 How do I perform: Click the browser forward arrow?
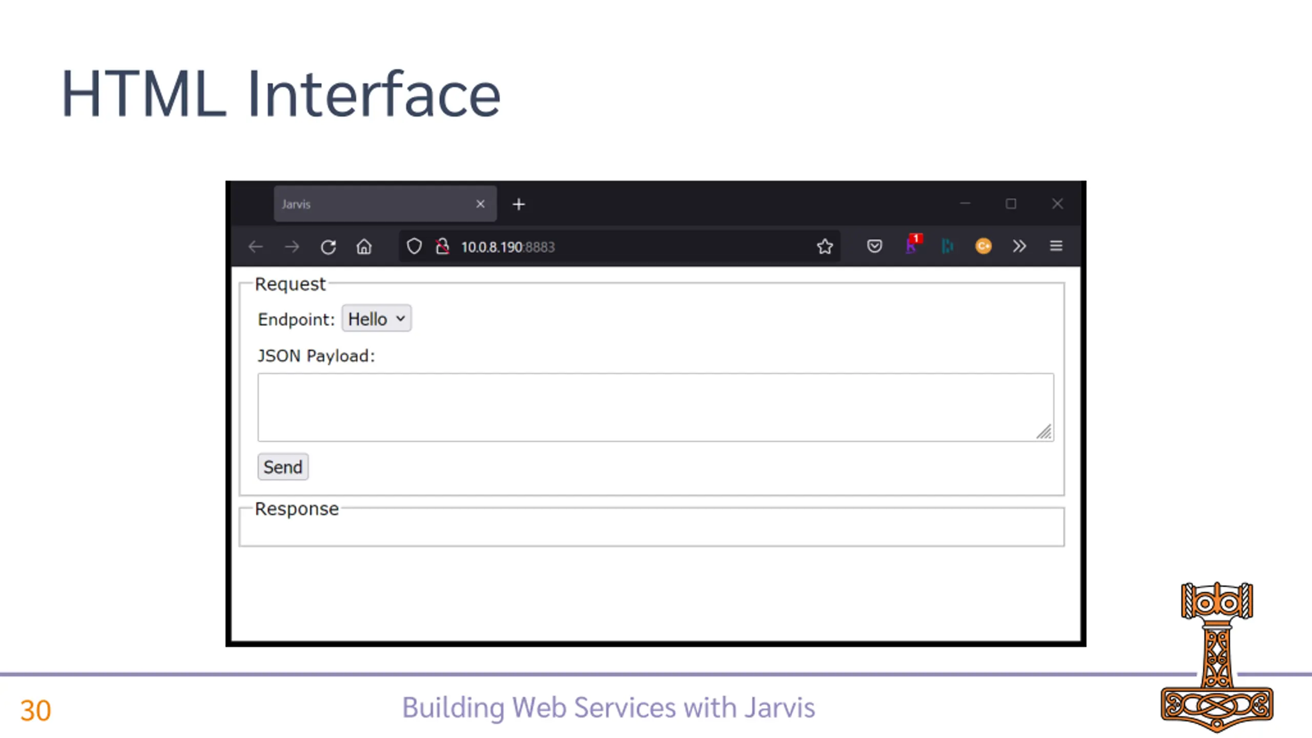pos(292,247)
